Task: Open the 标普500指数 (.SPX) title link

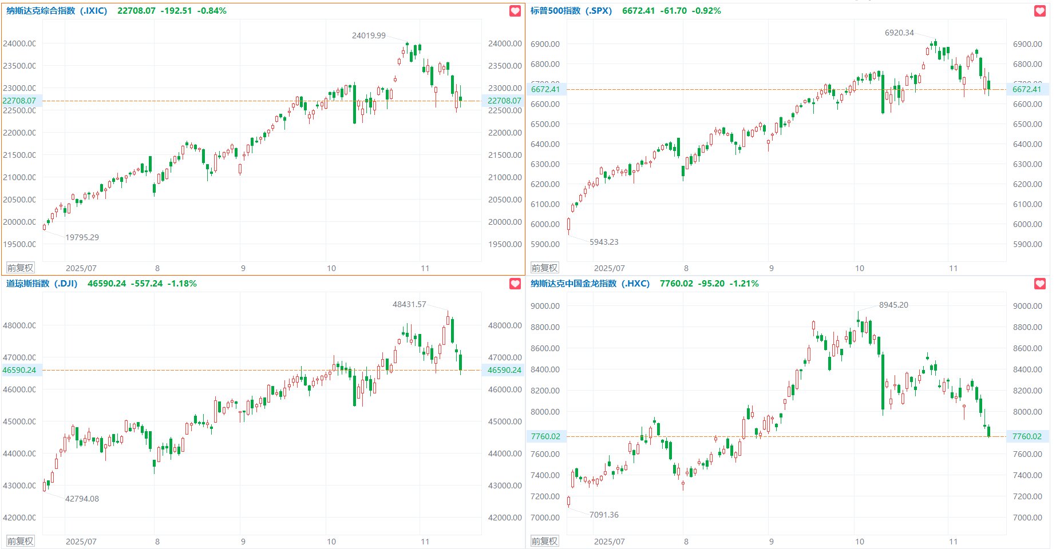Action: (x=571, y=11)
